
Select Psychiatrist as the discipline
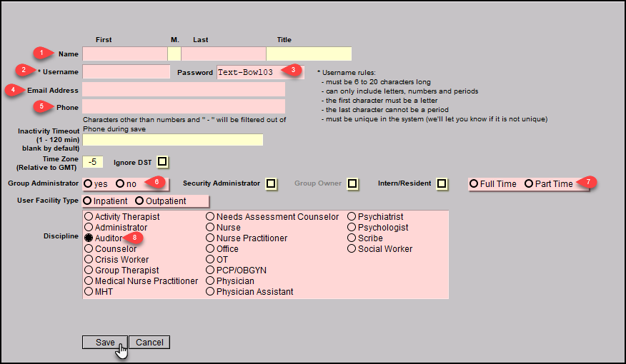pyautogui.click(x=352, y=217)
